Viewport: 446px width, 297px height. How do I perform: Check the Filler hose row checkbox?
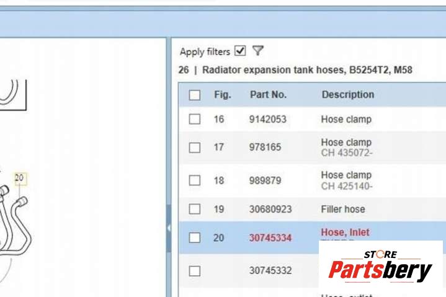195,209
